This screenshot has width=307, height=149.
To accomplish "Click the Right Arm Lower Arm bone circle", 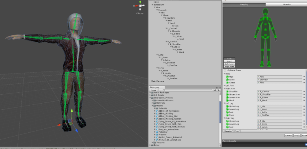I will coord(227,97).
